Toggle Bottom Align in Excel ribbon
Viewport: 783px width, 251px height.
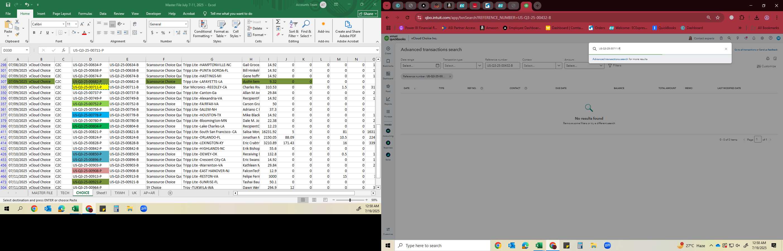coord(112,24)
